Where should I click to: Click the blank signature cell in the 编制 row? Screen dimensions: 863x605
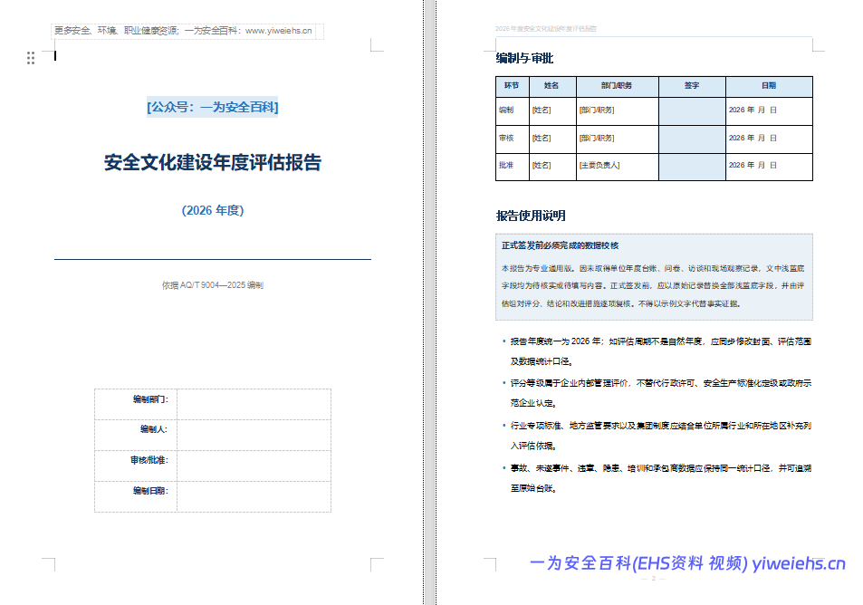[692, 111]
